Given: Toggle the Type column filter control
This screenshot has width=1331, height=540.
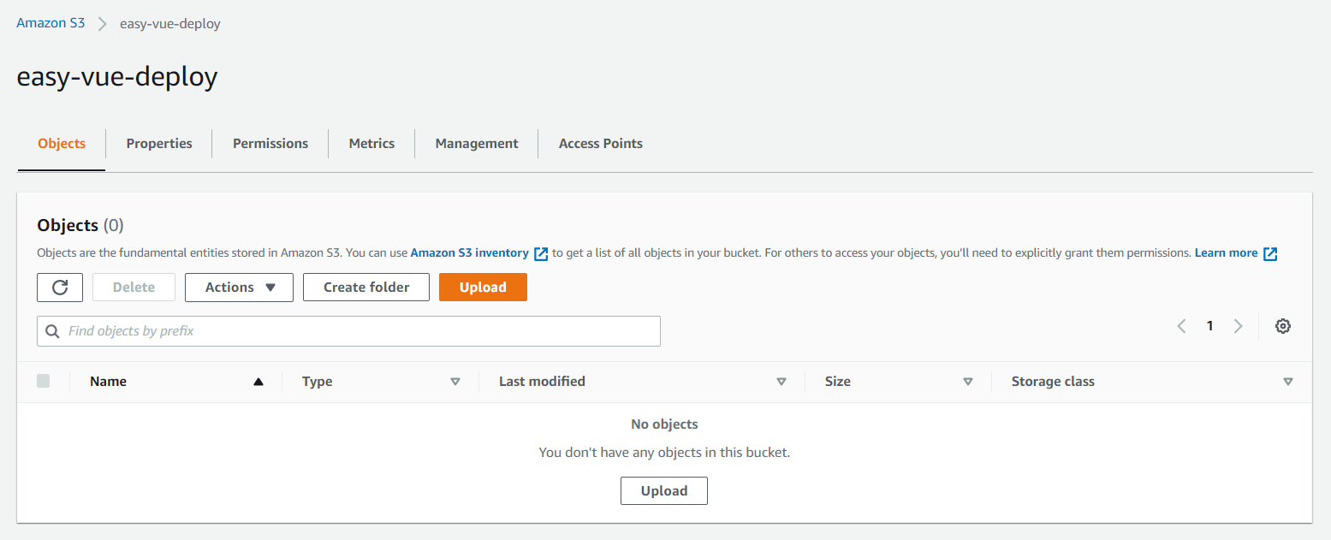Looking at the screenshot, I should 455,381.
